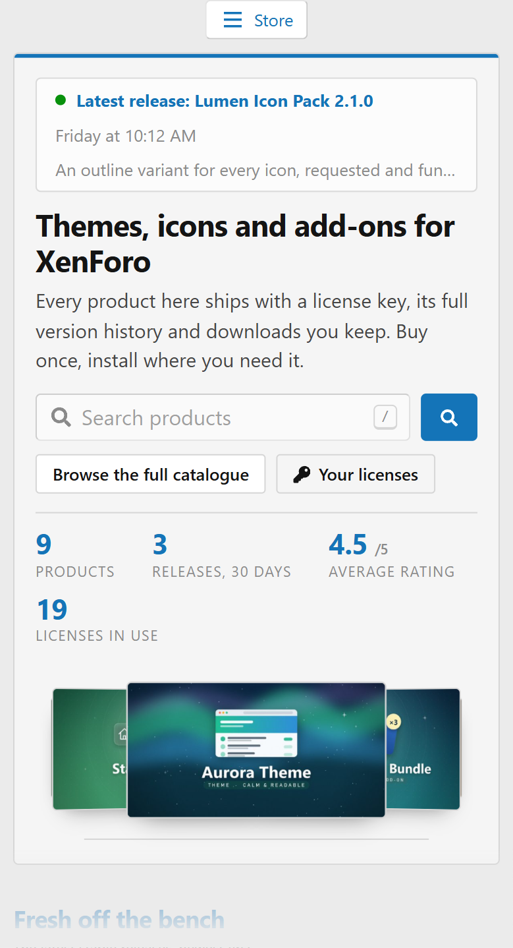Submit search with the blue search button
Viewport: 513px width, 948px height.
tap(449, 417)
